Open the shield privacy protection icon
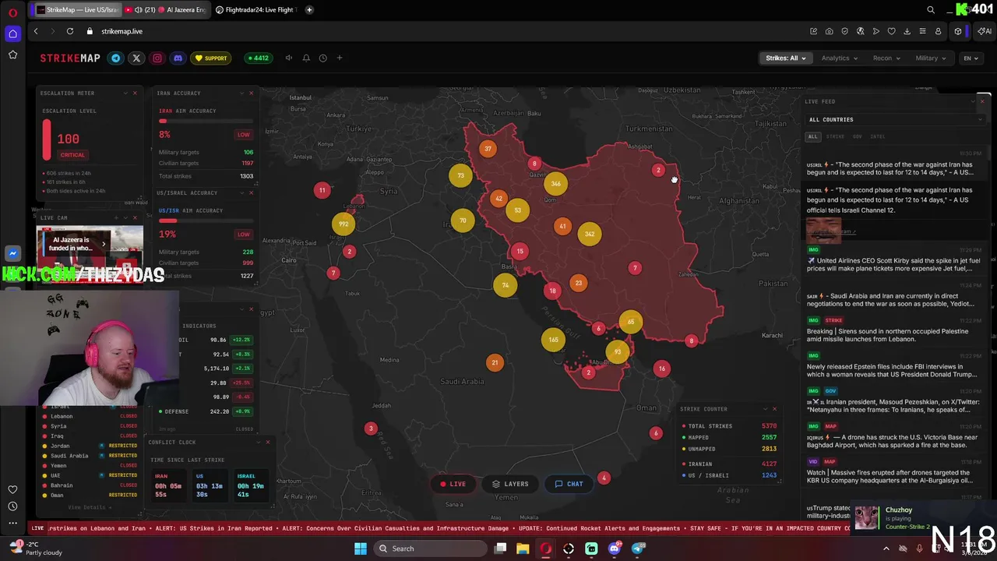This screenshot has width=997, height=561. tap(844, 31)
